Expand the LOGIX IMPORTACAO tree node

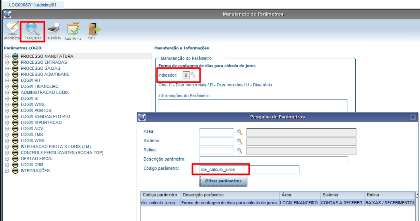click(7, 123)
